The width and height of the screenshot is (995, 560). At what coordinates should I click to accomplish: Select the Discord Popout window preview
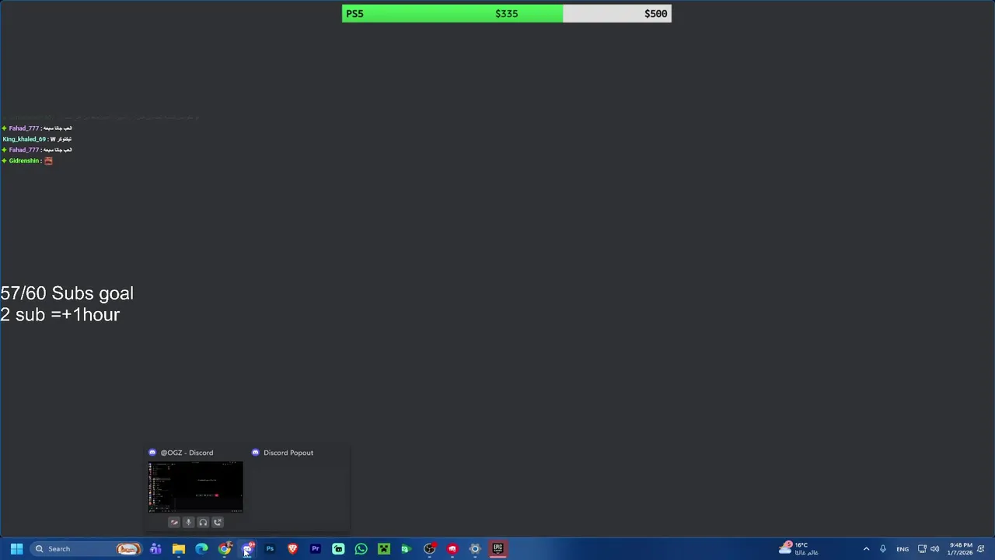[x=298, y=487]
